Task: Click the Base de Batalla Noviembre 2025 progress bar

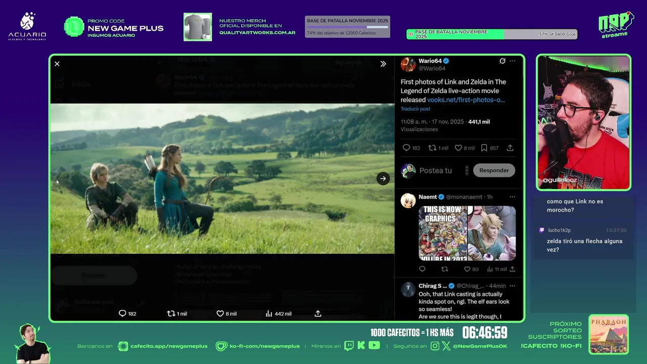Action: (348, 27)
